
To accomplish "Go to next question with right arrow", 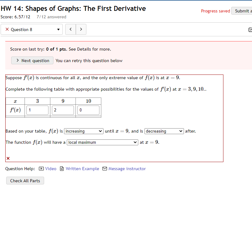I will [x=81, y=29].
